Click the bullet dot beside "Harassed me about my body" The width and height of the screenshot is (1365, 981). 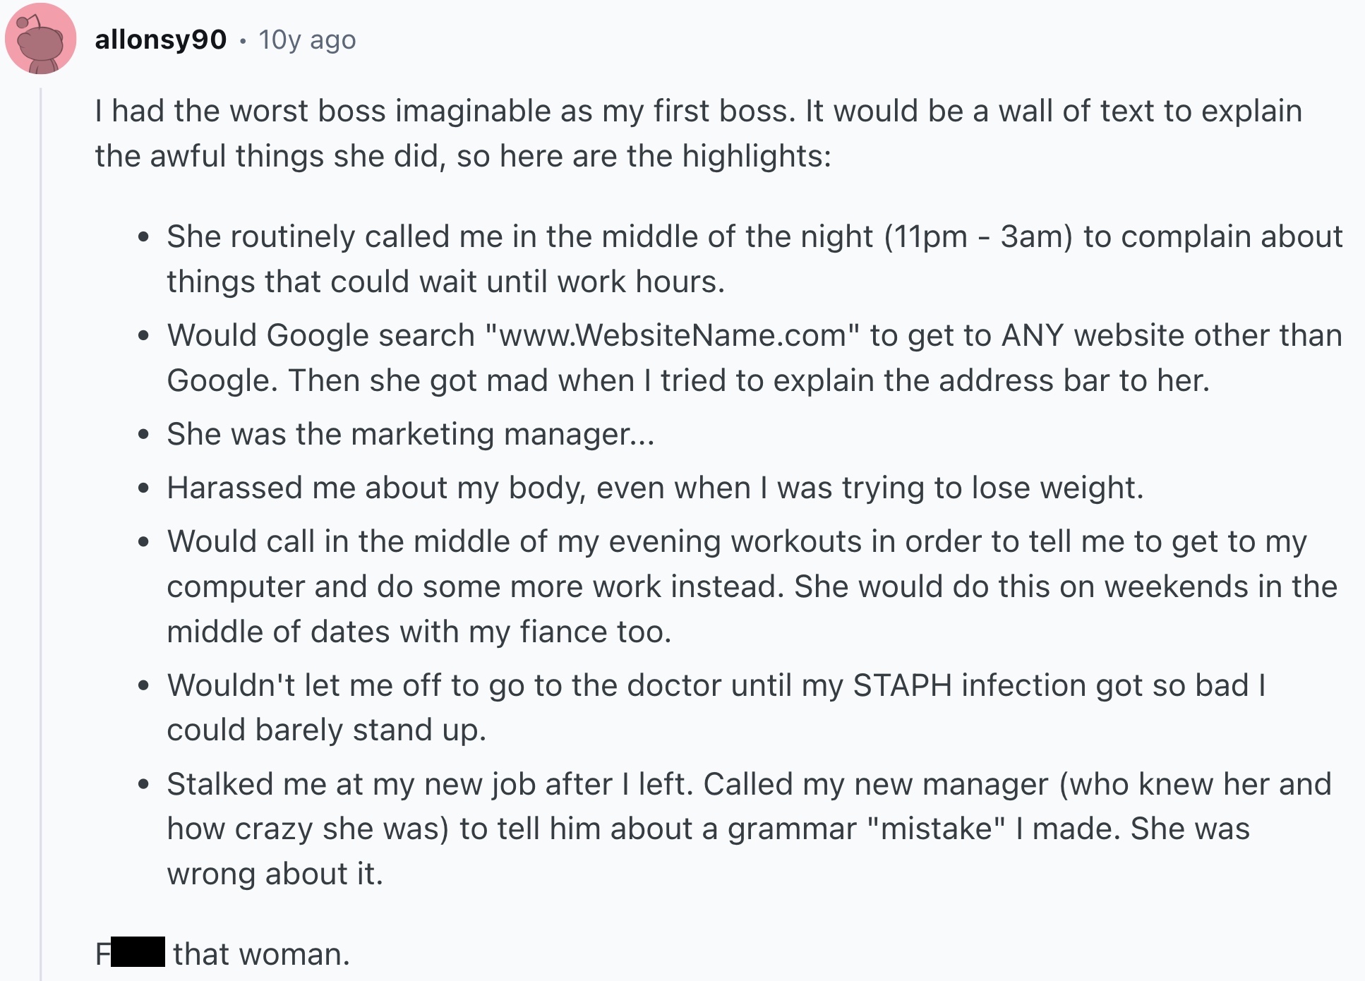[144, 488]
